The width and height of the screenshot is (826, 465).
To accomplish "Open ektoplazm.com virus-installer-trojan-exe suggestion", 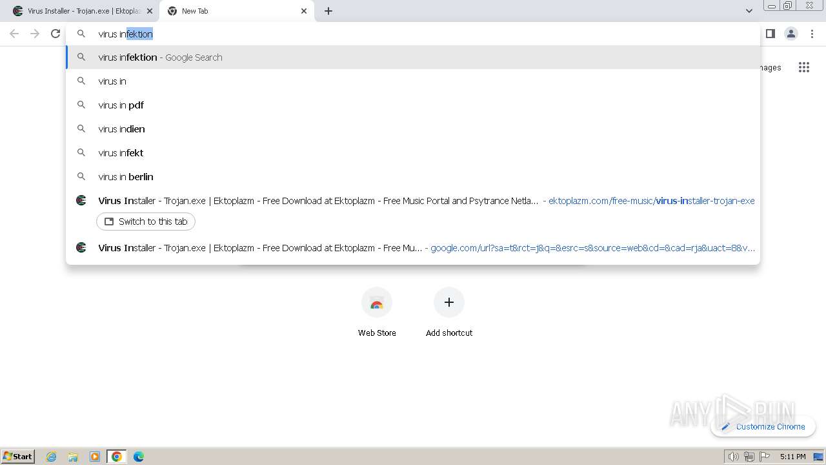I will (x=413, y=201).
